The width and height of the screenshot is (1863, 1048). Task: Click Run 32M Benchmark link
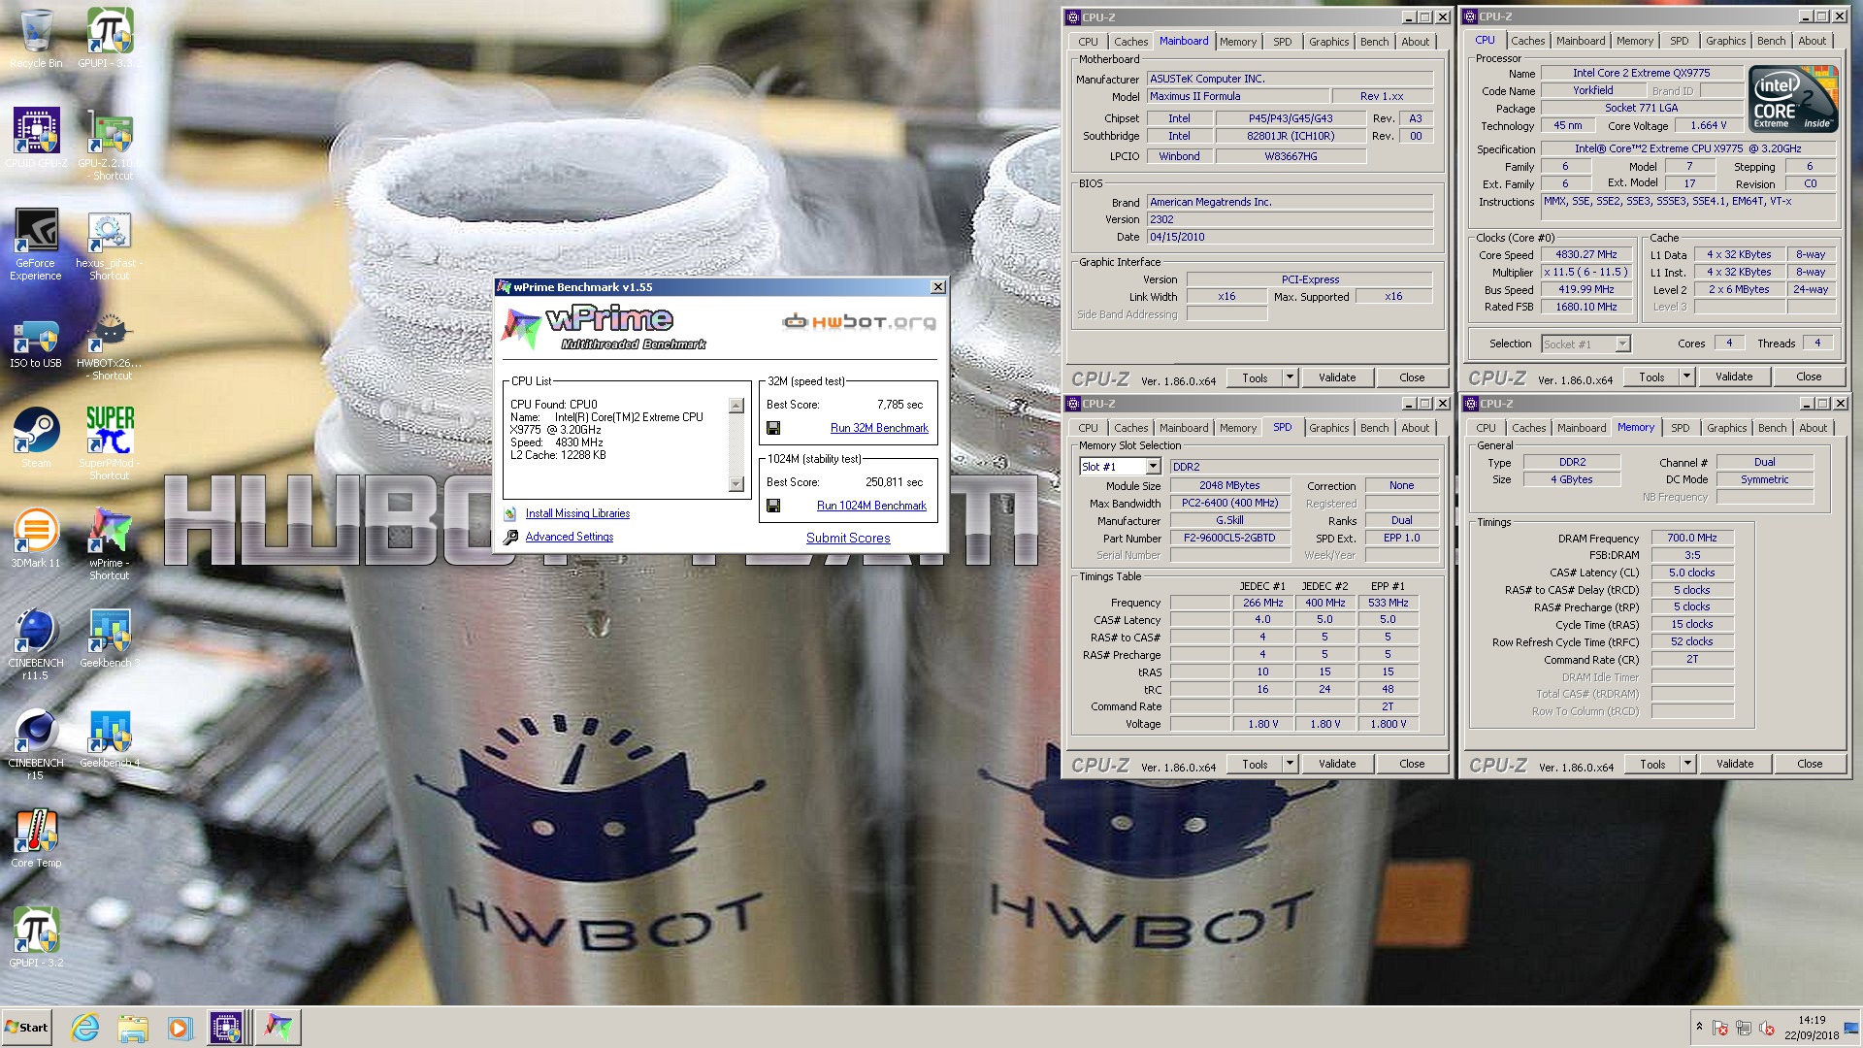[x=879, y=428]
